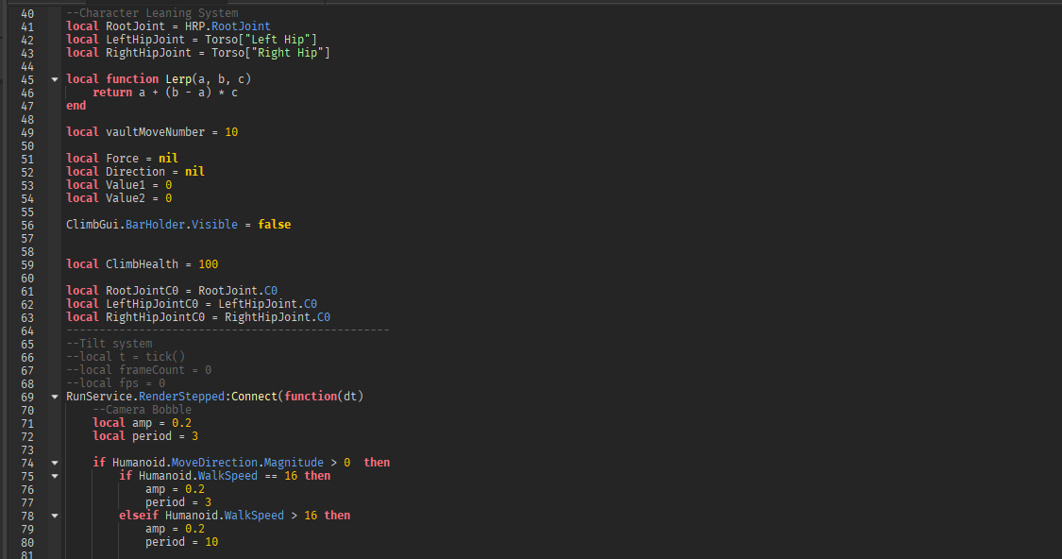The width and height of the screenshot is (1062, 559).
Task: Click line number 49 in the gutter
Action: coord(26,132)
